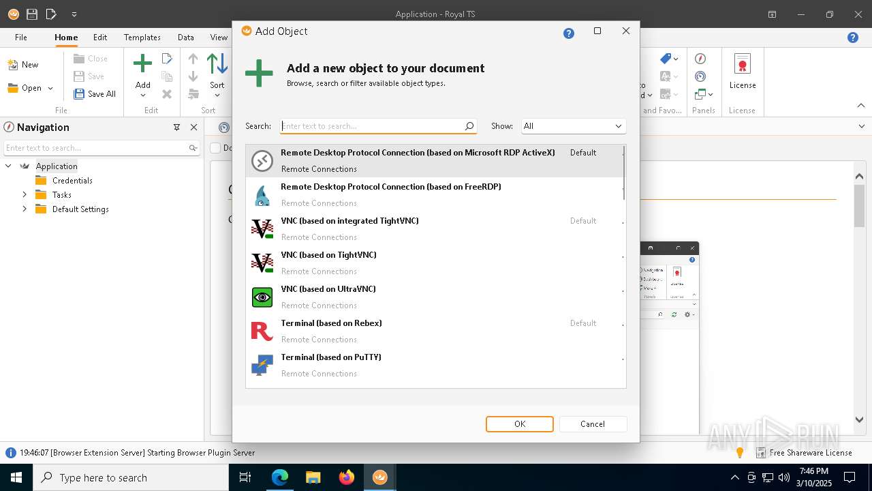The image size is (872, 491).
Task: Pin the Navigation panel with pushpin icon
Action: pos(176,128)
